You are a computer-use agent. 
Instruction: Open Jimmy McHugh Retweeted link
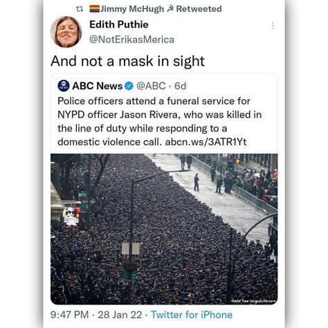point(156,9)
